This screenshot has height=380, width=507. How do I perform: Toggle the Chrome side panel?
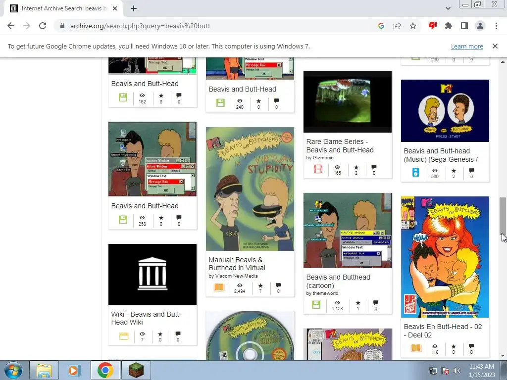(x=464, y=26)
